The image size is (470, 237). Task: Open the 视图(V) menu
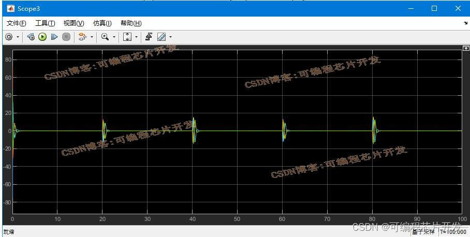coord(74,23)
